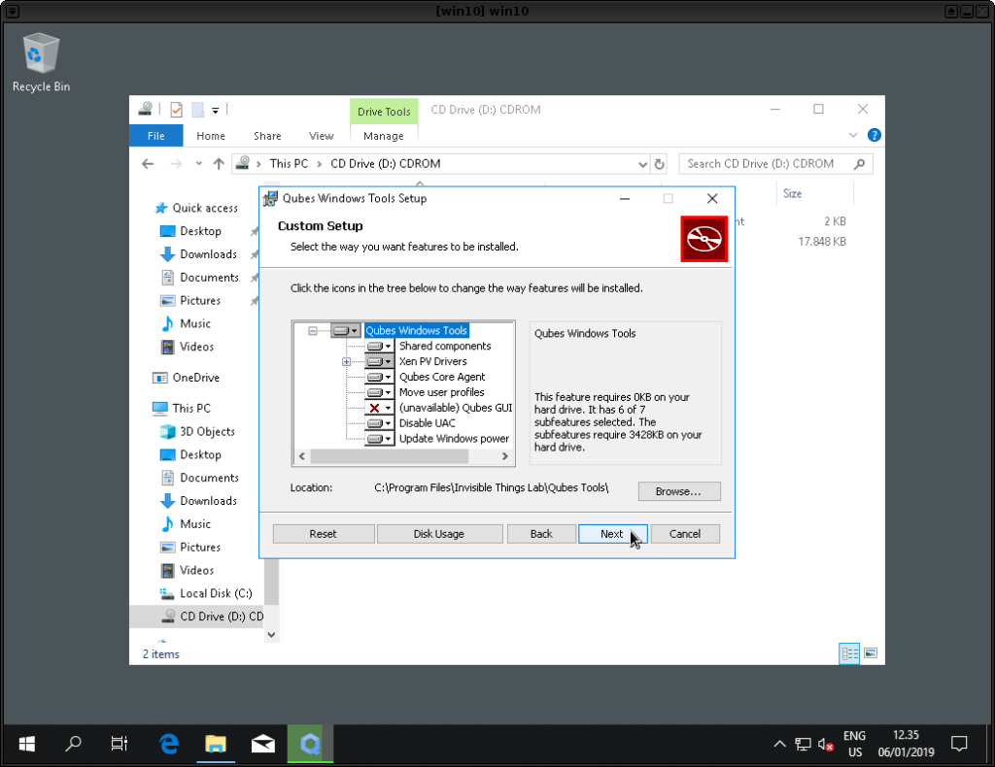Show hidden system tray icons

click(780, 744)
